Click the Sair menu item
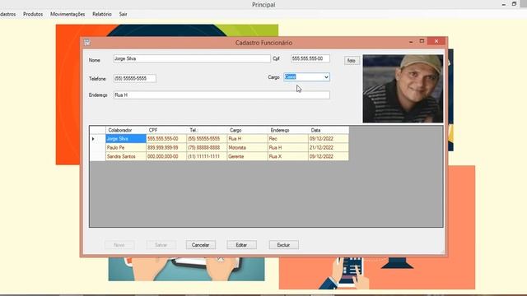The width and height of the screenshot is (527, 296). point(123,14)
